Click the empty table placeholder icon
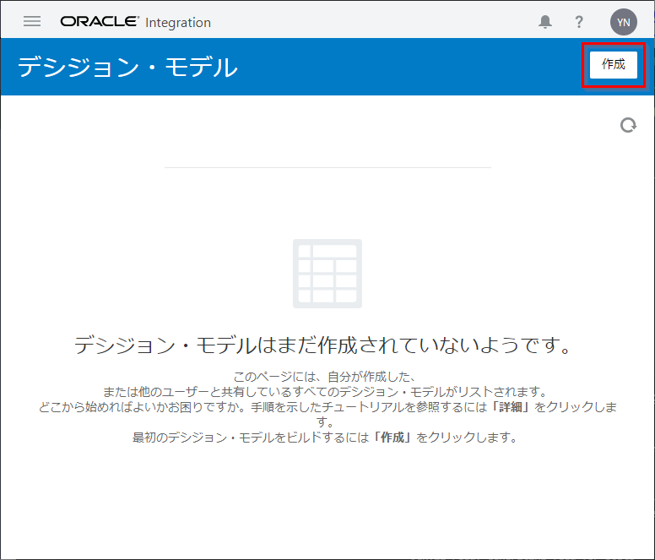This screenshot has height=560, width=655. (327, 273)
